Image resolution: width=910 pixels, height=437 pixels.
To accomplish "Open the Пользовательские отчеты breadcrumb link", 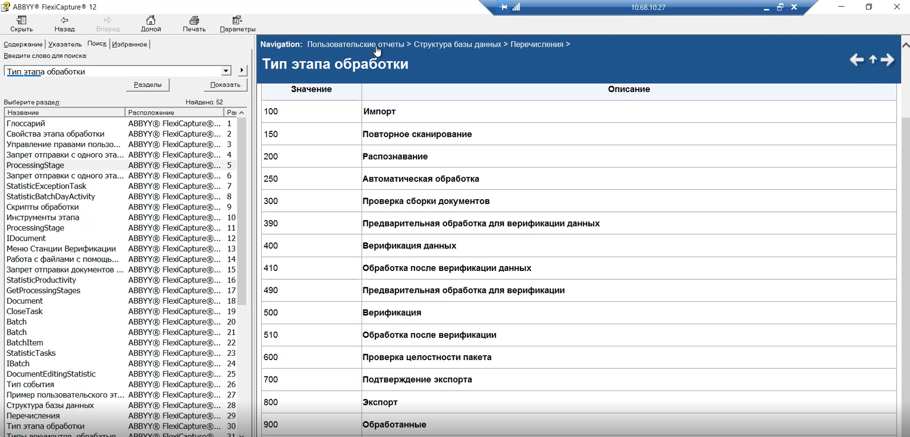I will tap(355, 44).
